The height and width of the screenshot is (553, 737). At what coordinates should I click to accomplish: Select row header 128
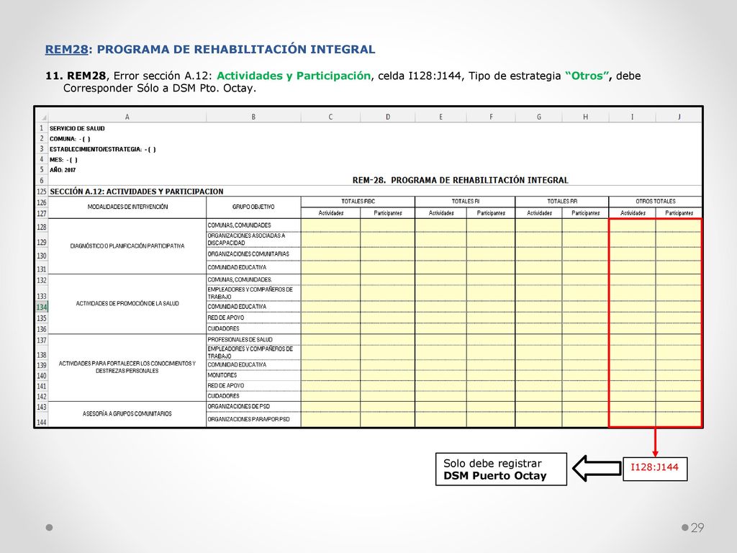click(x=42, y=227)
